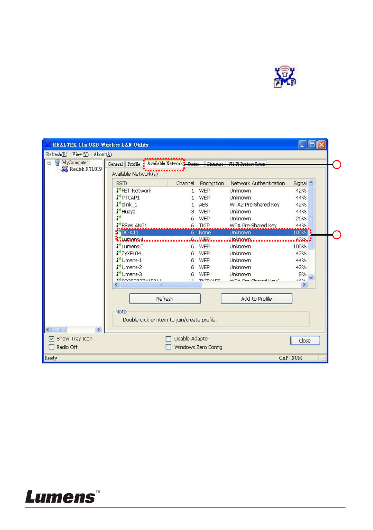Click the wireless icon beside BSWLAN01
Image resolution: width=373 pixels, height=530 pixels.
pyautogui.click(x=119, y=225)
